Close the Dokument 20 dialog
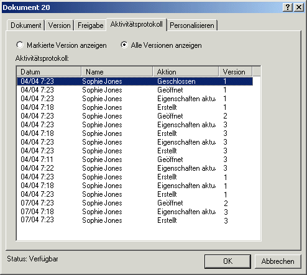 coord(299,7)
